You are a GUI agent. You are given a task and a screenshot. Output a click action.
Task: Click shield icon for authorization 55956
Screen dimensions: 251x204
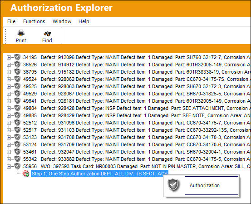(17, 166)
